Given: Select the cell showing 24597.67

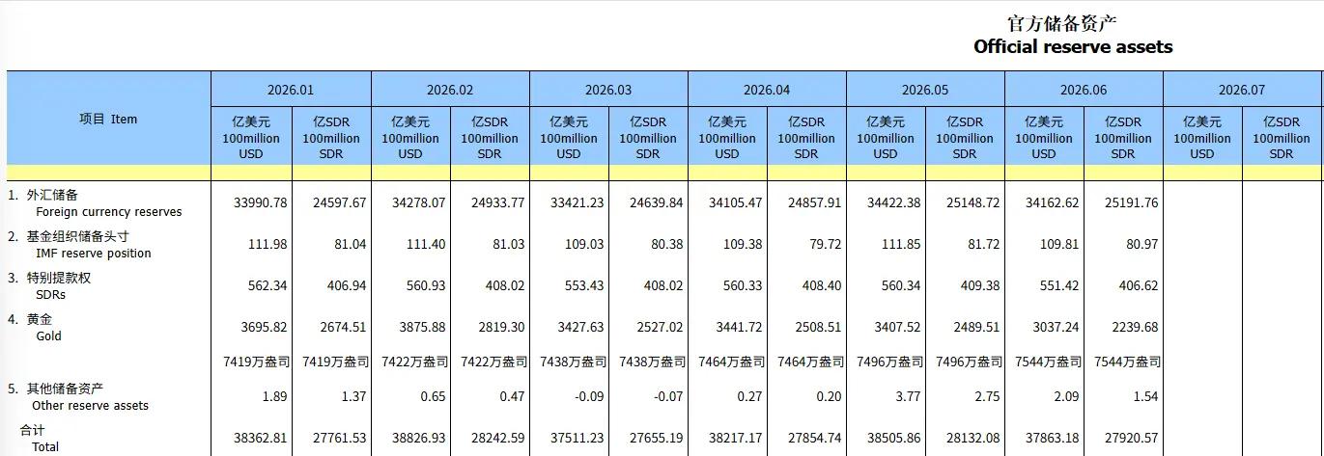Looking at the screenshot, I should (x=340, y=202).
